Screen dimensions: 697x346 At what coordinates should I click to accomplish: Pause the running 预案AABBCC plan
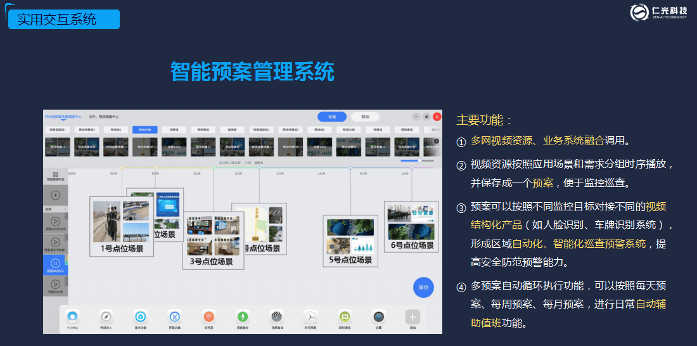point(56,263)
